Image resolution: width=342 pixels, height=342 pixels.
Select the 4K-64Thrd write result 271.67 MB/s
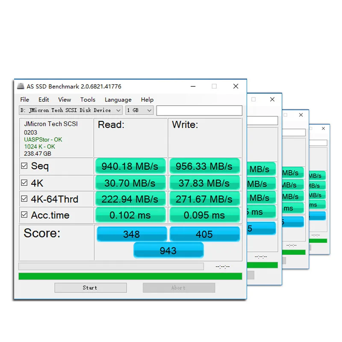[x=205, y=199]
